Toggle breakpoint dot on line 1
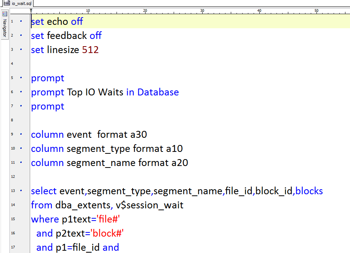Viewport: 350px width, 253px height. click(x=21, y=21)
